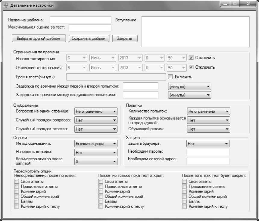Screen dimensions: 259x221
Task: Enable Включить checkbox for test time
Action: click(x=170, y=77)
